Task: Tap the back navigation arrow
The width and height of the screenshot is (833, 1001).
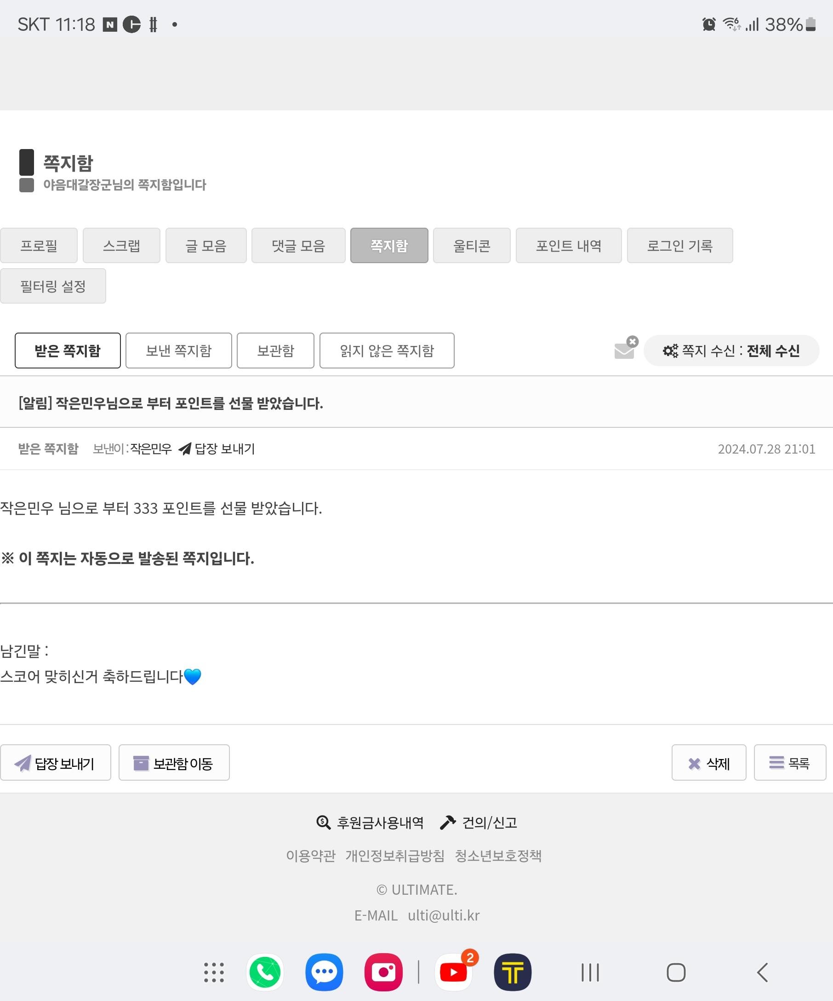Action: point(762,972)
